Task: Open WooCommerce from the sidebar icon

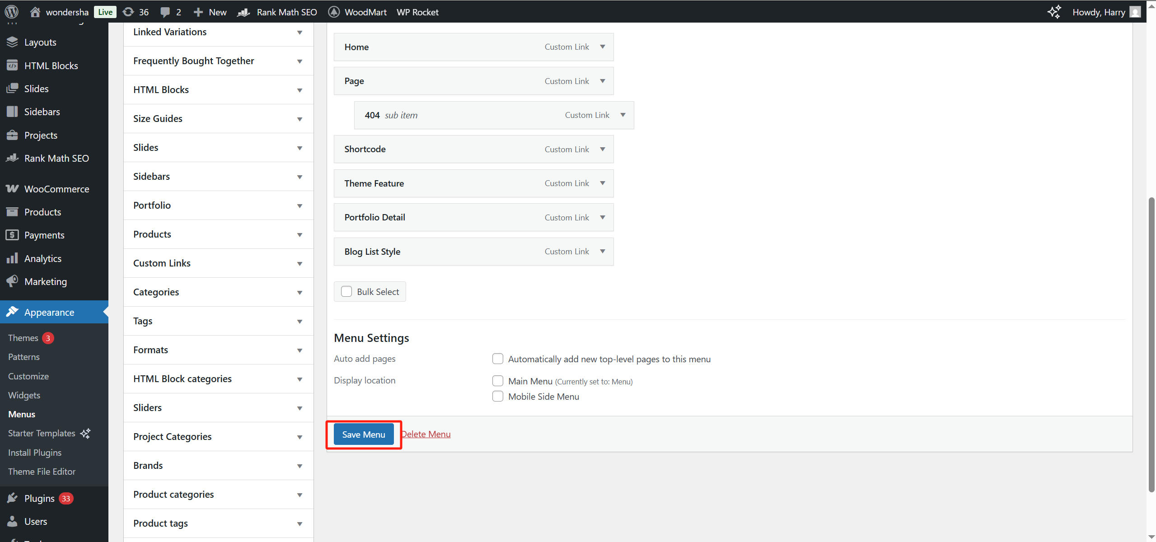Action: click(x=12, y=189)
